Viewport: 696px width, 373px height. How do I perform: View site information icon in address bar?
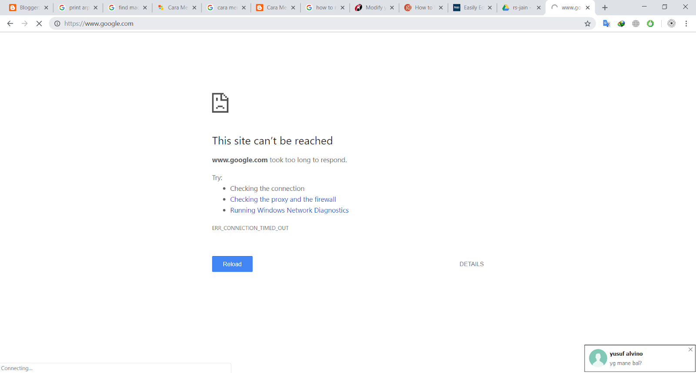[57, 23]
